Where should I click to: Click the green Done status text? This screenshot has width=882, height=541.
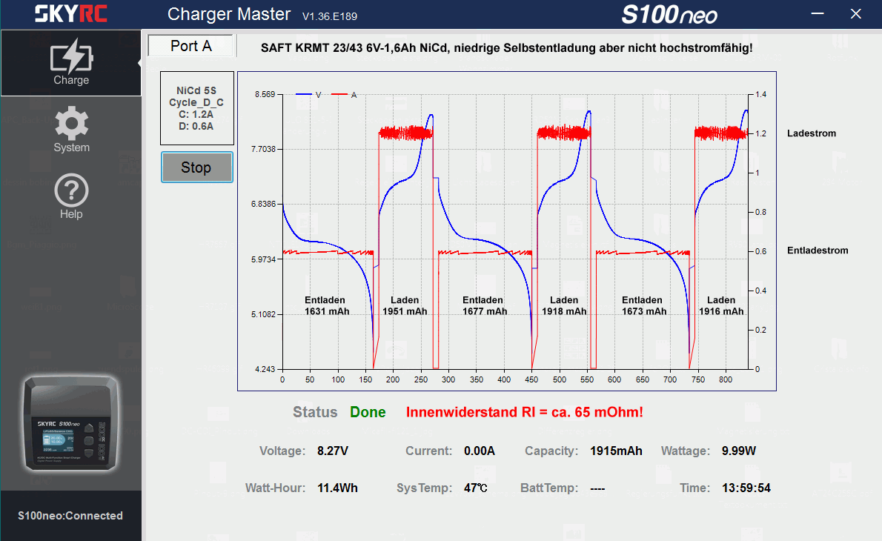pyautogui.click(x=368, y=413)
